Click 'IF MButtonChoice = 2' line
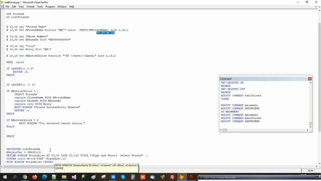 coord(23,120)
